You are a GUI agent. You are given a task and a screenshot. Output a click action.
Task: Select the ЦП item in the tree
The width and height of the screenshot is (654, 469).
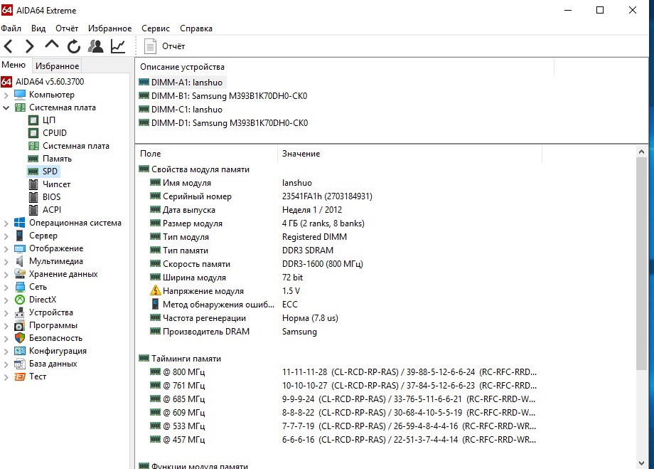coord(49,120)
